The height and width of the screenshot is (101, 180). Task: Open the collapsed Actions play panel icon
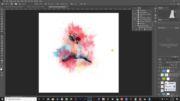tap(156, 12)
